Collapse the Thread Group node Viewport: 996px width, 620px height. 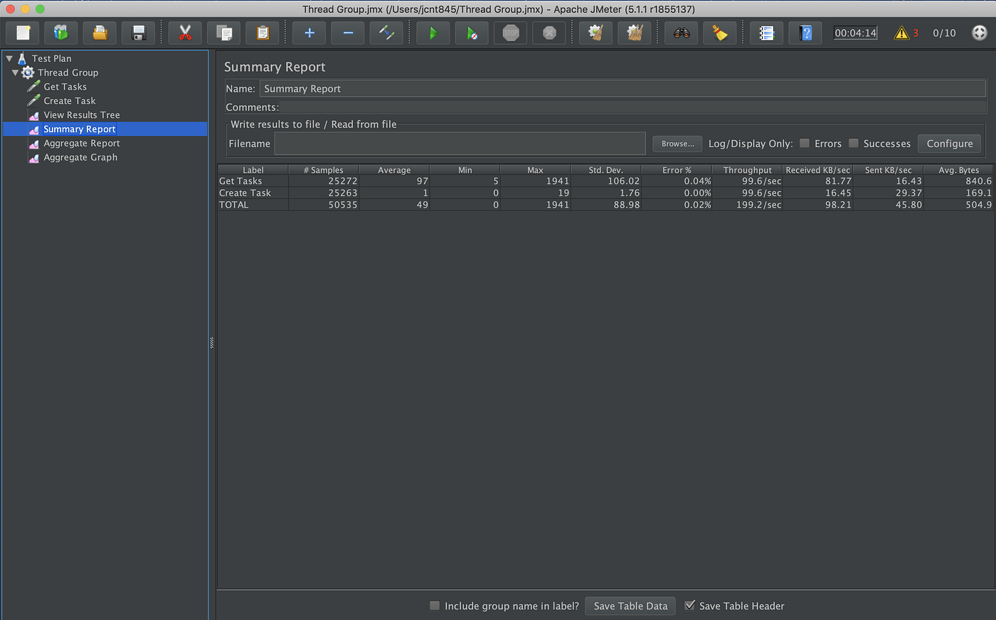pos(16,72)
